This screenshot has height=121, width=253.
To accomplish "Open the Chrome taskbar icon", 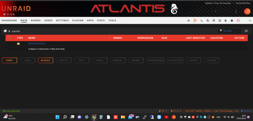I will click(94, 117).
